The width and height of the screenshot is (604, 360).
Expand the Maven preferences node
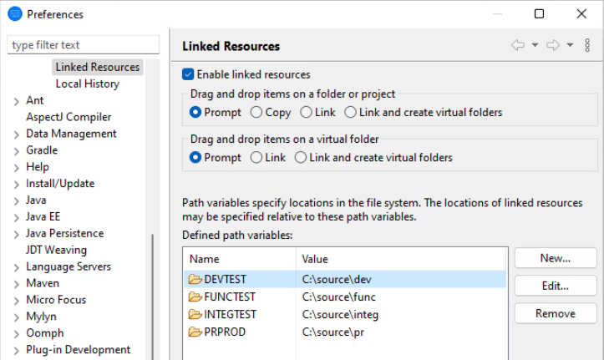[17, 284]
